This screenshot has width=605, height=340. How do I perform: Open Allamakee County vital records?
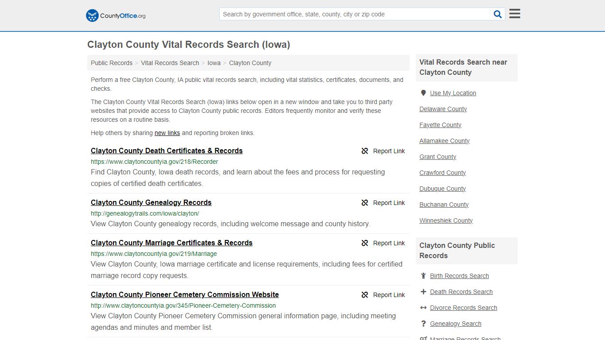(x=444, y=141)
